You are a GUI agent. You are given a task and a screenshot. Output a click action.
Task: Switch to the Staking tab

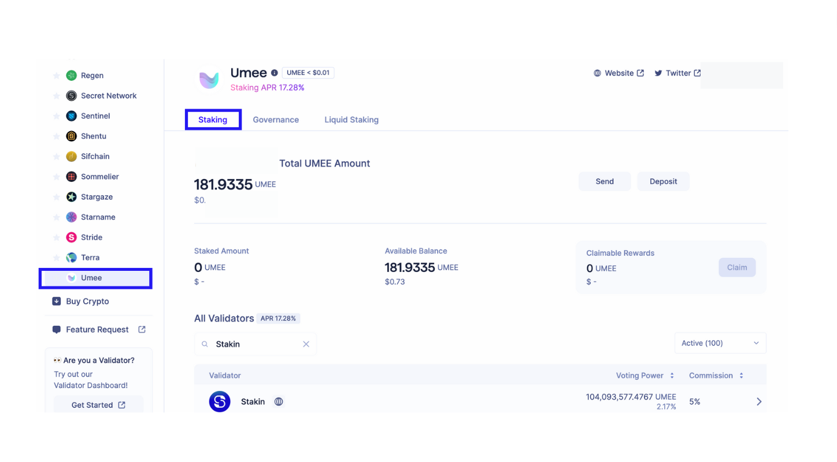click(x=213, y=120)
